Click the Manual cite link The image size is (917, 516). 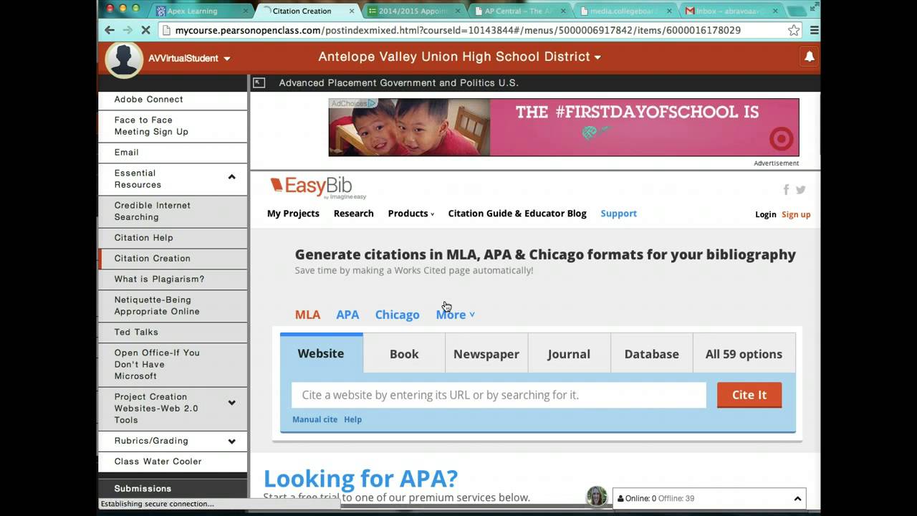pos(315,419)
